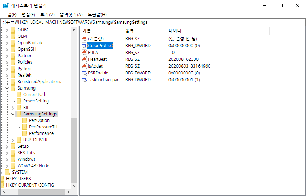
Task: Click the HeartBeat string value icon
Action: coord(84,59)
